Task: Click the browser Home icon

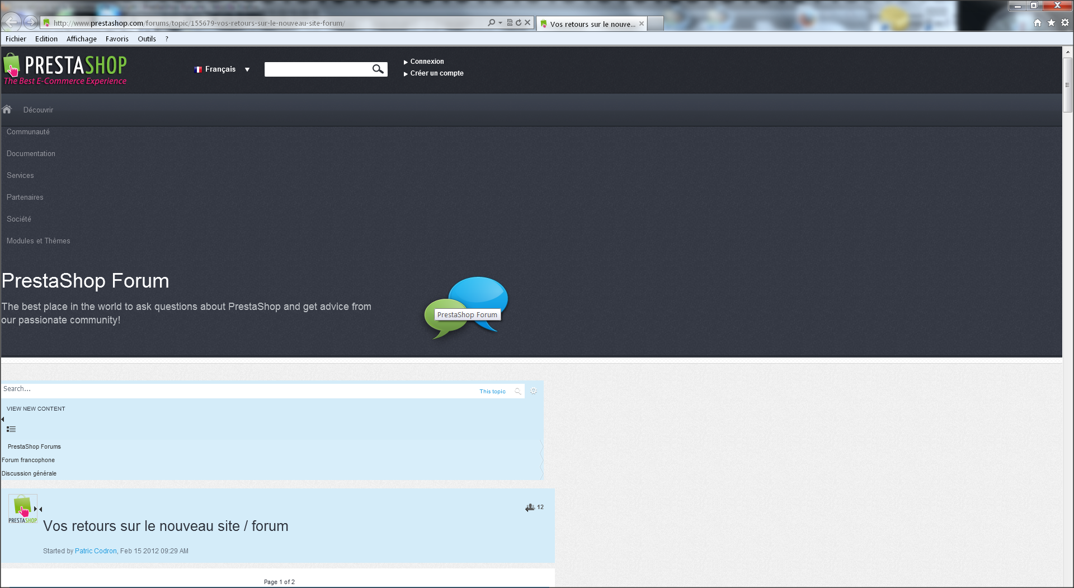Action: pos(1038,23)
